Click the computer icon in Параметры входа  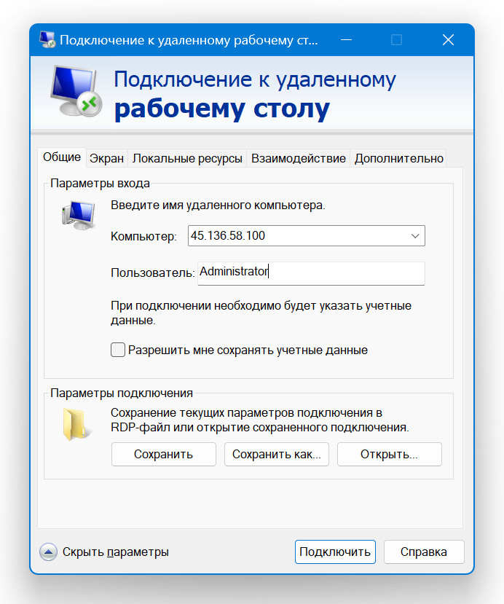[x=79, y=216]
